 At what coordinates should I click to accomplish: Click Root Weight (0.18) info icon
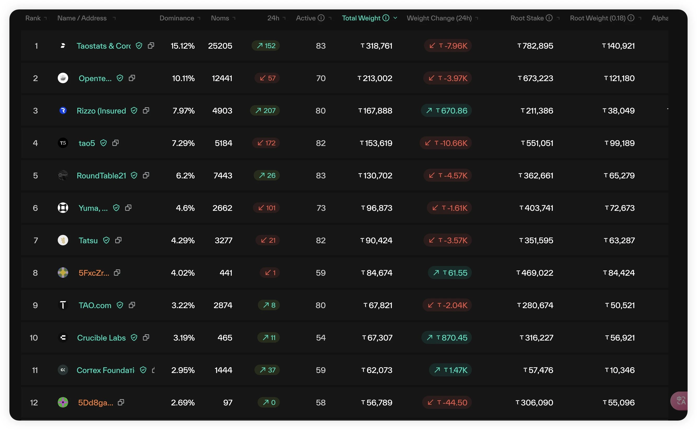(631, 18)
